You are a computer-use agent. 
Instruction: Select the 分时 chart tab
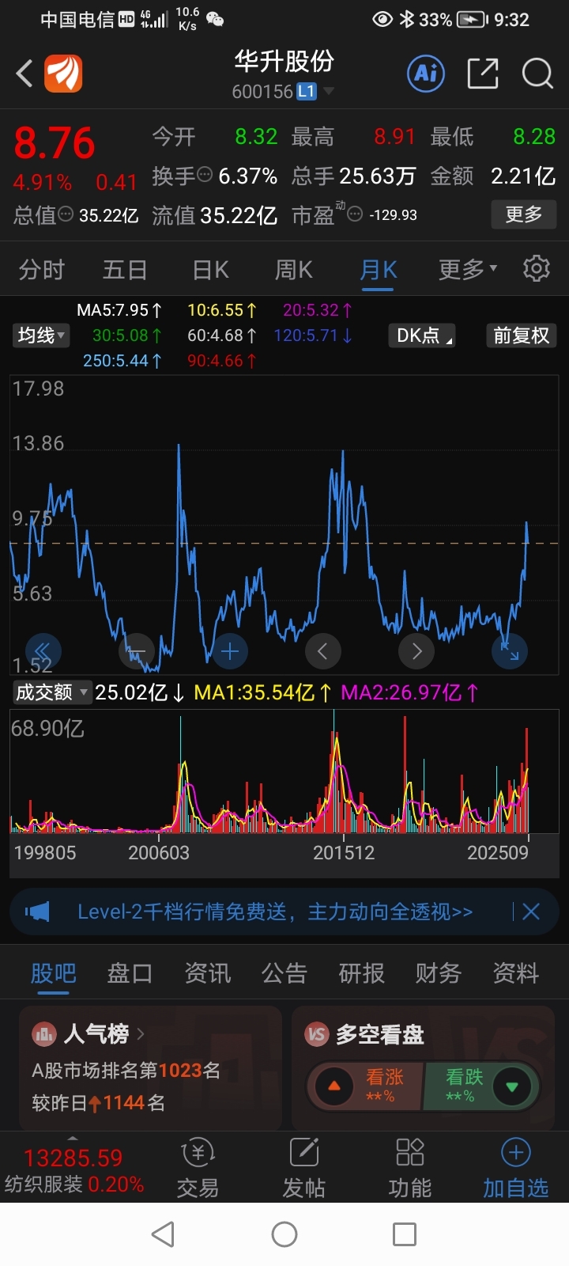pyautogui.click(x=42, y=270)
